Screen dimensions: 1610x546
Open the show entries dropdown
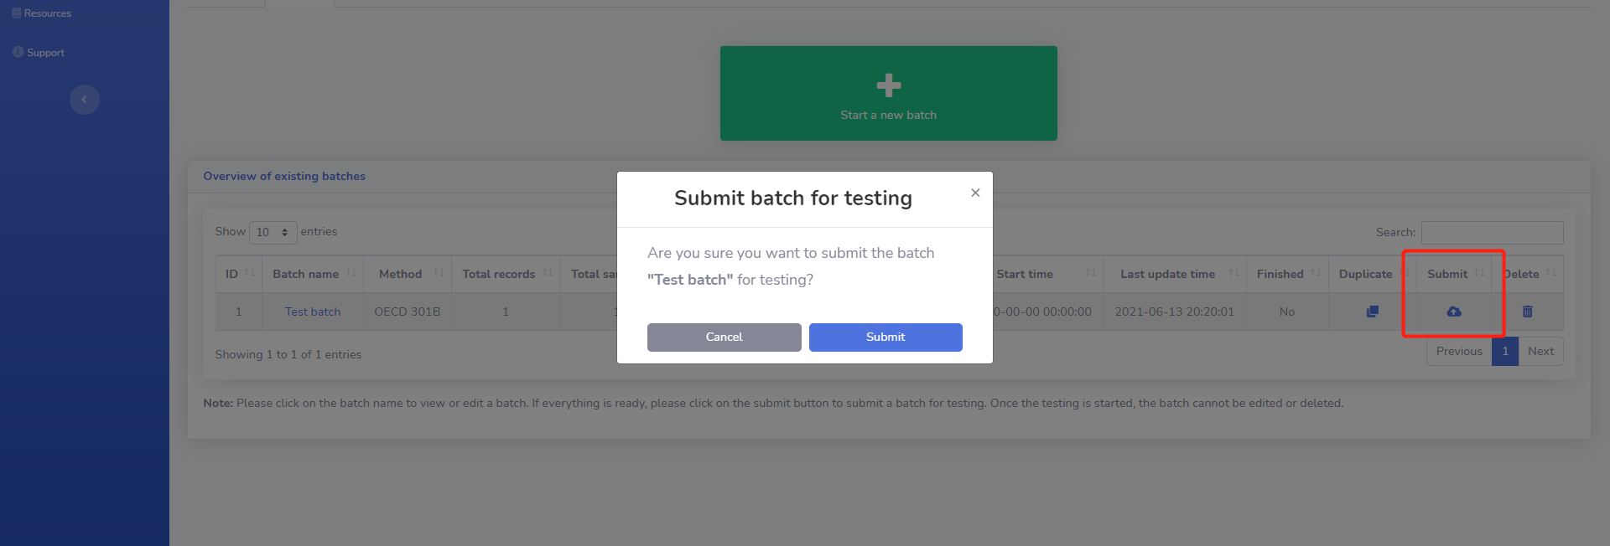[x=273, y=232]
